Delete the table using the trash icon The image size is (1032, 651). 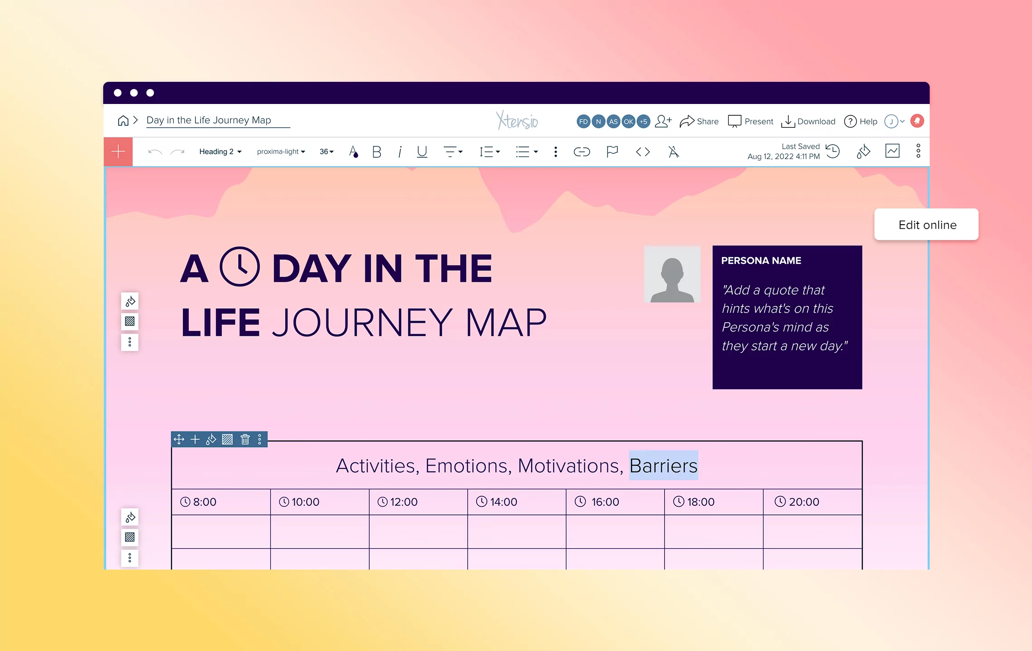(x=245, y=439)
